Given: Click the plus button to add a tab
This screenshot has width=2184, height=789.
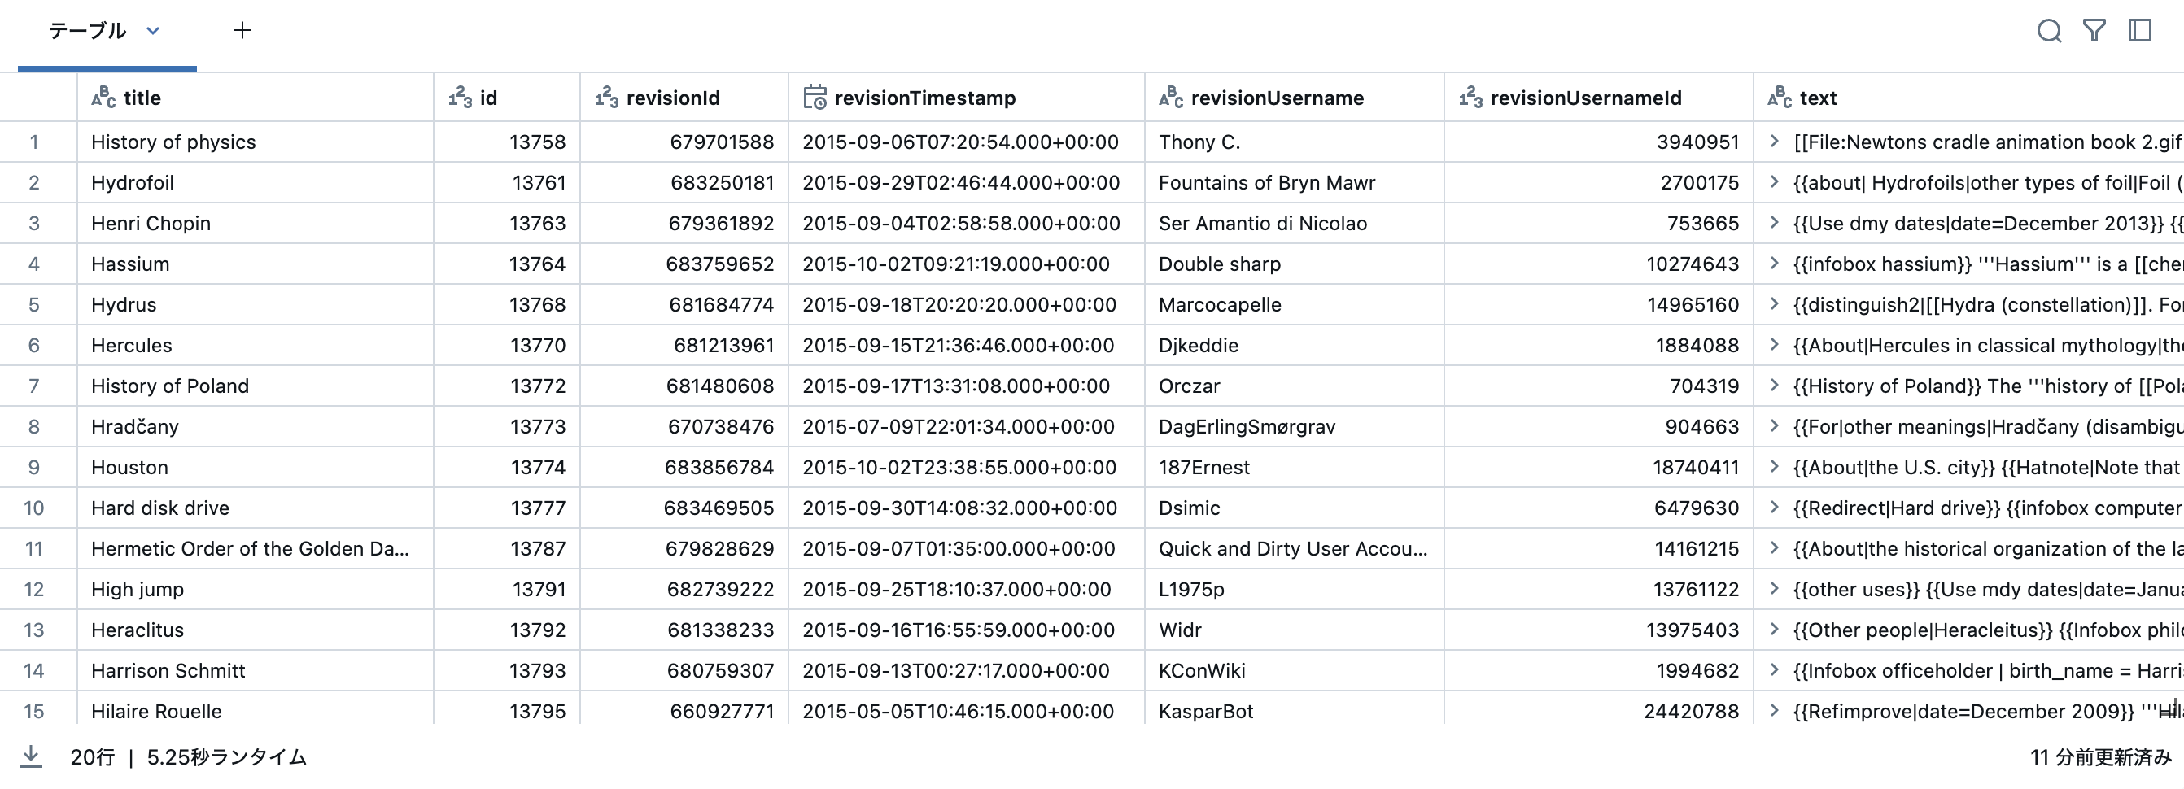Looking at the screenshot, I should [242, 31].
